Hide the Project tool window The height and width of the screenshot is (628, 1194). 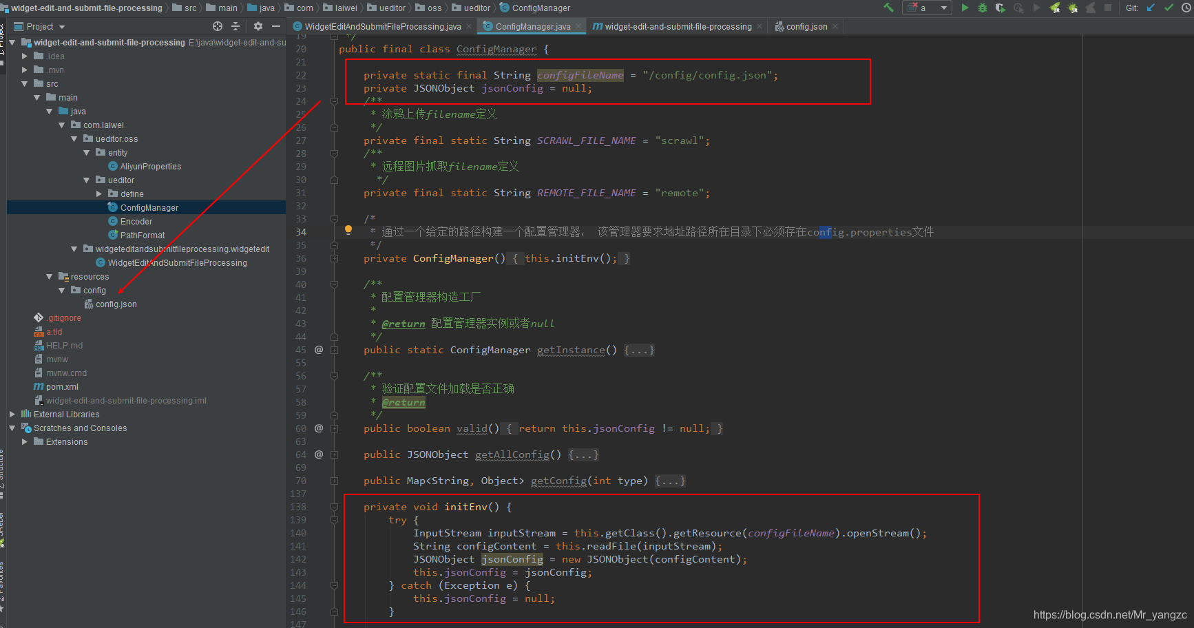coord(276,26)
